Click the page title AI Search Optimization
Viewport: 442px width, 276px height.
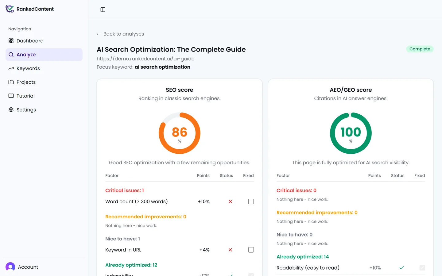coord(171,49)
